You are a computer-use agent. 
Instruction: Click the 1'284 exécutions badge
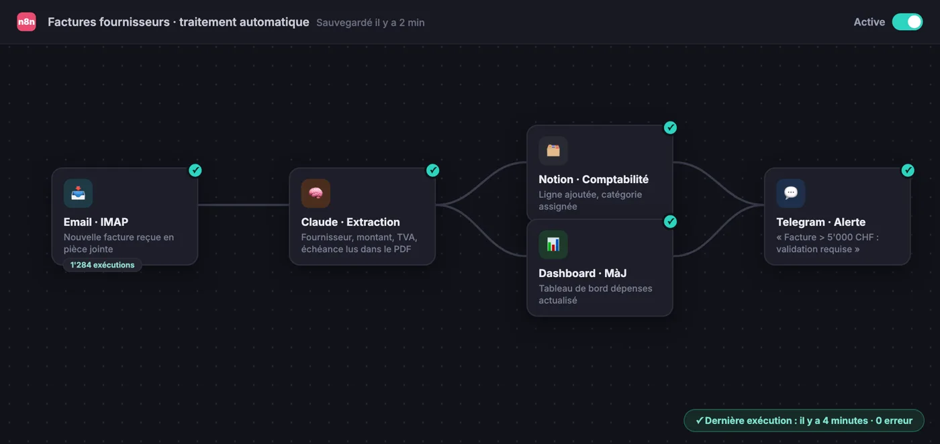102,265
